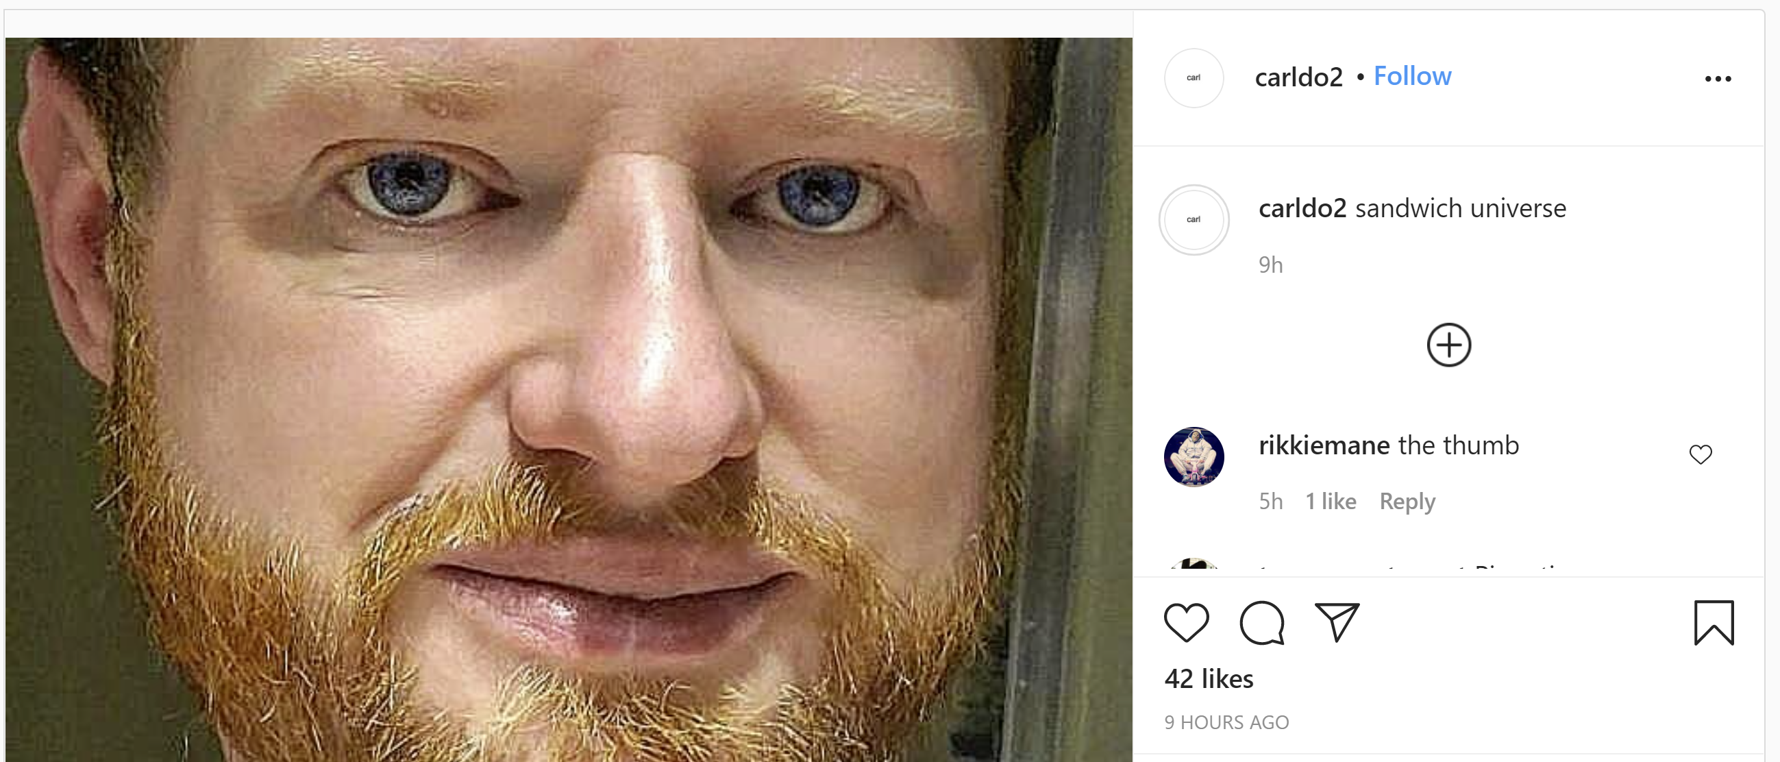Open carldo2 profile from header username

point(1298,77)
